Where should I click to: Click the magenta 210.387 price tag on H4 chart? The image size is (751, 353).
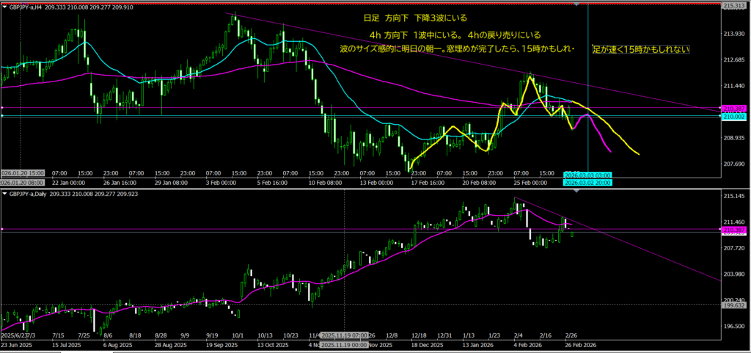(x=734, y=108)
